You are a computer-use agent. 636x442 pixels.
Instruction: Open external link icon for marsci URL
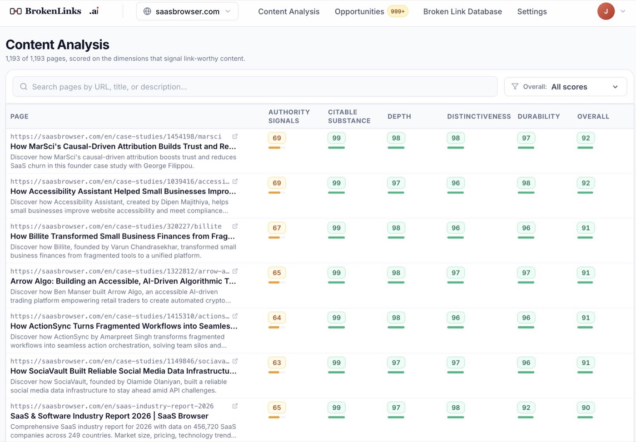pos(235,136)
